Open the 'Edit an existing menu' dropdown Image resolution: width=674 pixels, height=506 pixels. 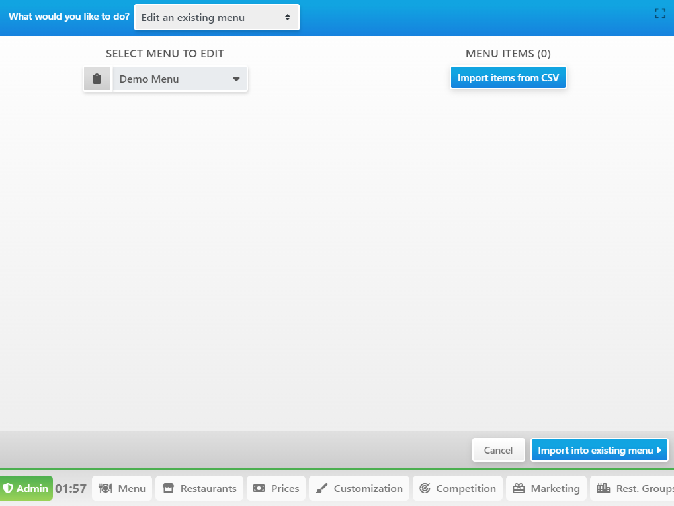pyautogui.click(x=216, y=17)
